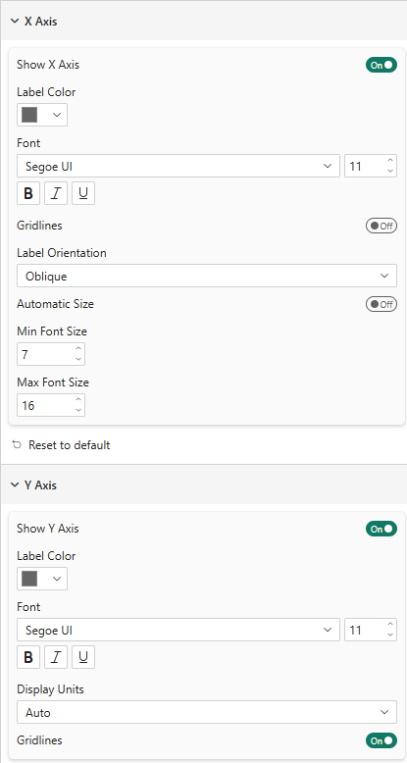
Task: Toggle italic for Y Axis labels
Action: [56, 657]
